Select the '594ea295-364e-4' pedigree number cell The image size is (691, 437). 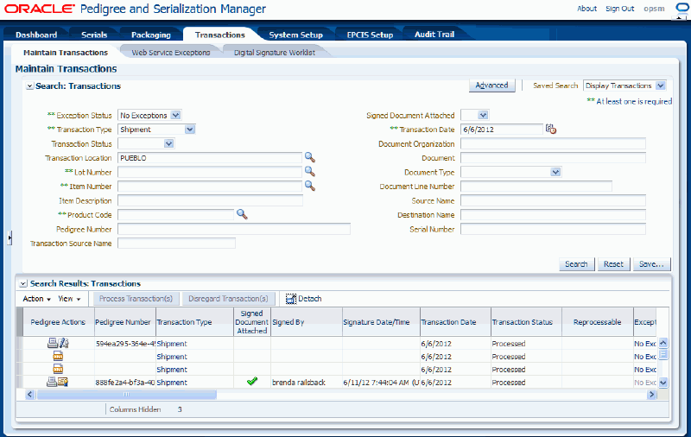click(124, 344)
